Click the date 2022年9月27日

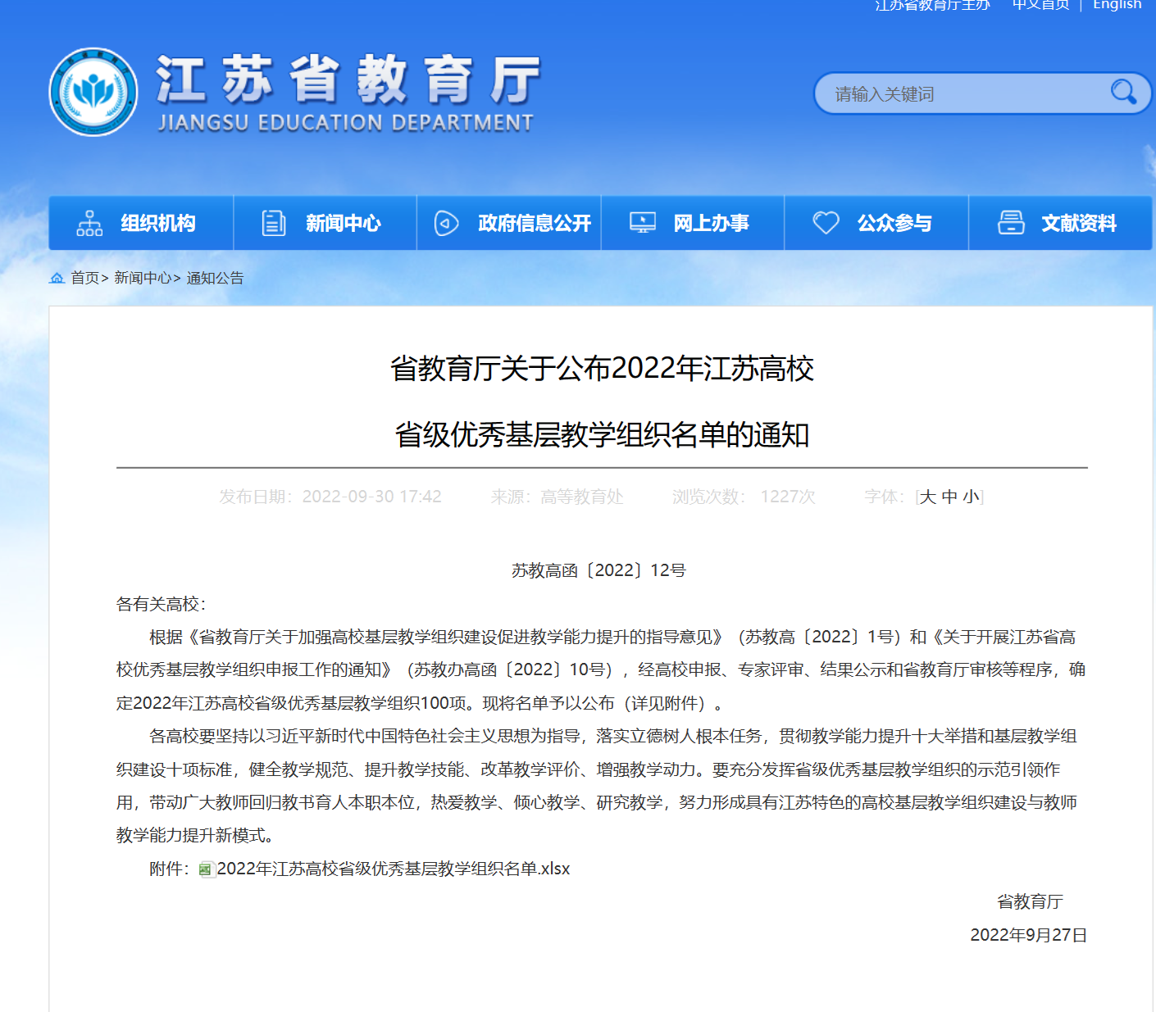pos(1029,935)
